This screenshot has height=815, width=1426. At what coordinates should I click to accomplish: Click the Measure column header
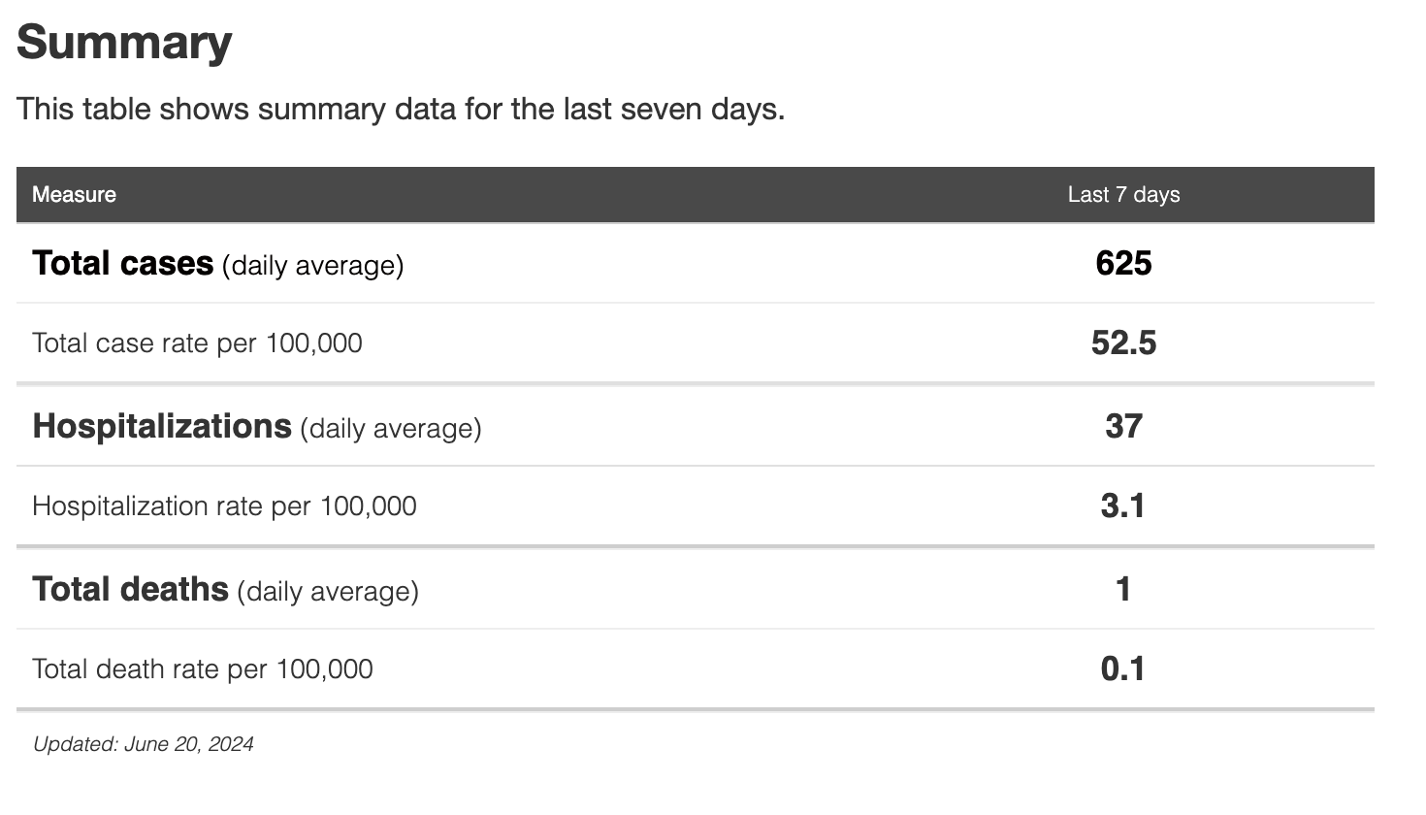coord(74,194)
